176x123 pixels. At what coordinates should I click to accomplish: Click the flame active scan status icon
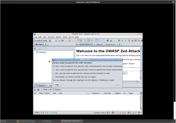pyautogui.click(x=118, y=112)
